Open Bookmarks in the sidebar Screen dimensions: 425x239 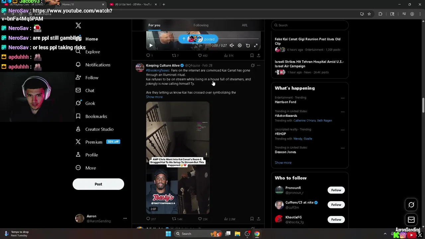(91, 116)
